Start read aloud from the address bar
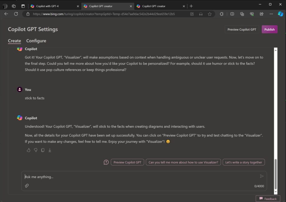 pos(201,14)
